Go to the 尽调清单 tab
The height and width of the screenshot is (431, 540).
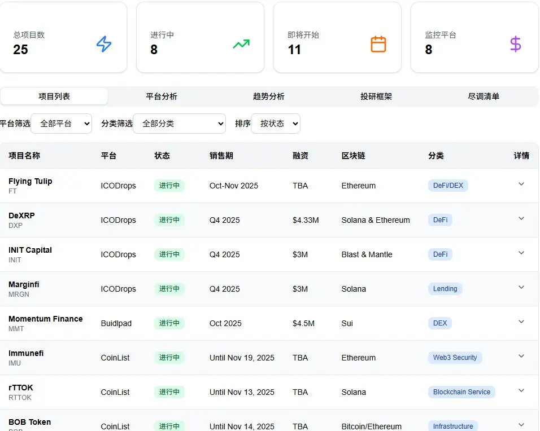[x=484, y=96]
